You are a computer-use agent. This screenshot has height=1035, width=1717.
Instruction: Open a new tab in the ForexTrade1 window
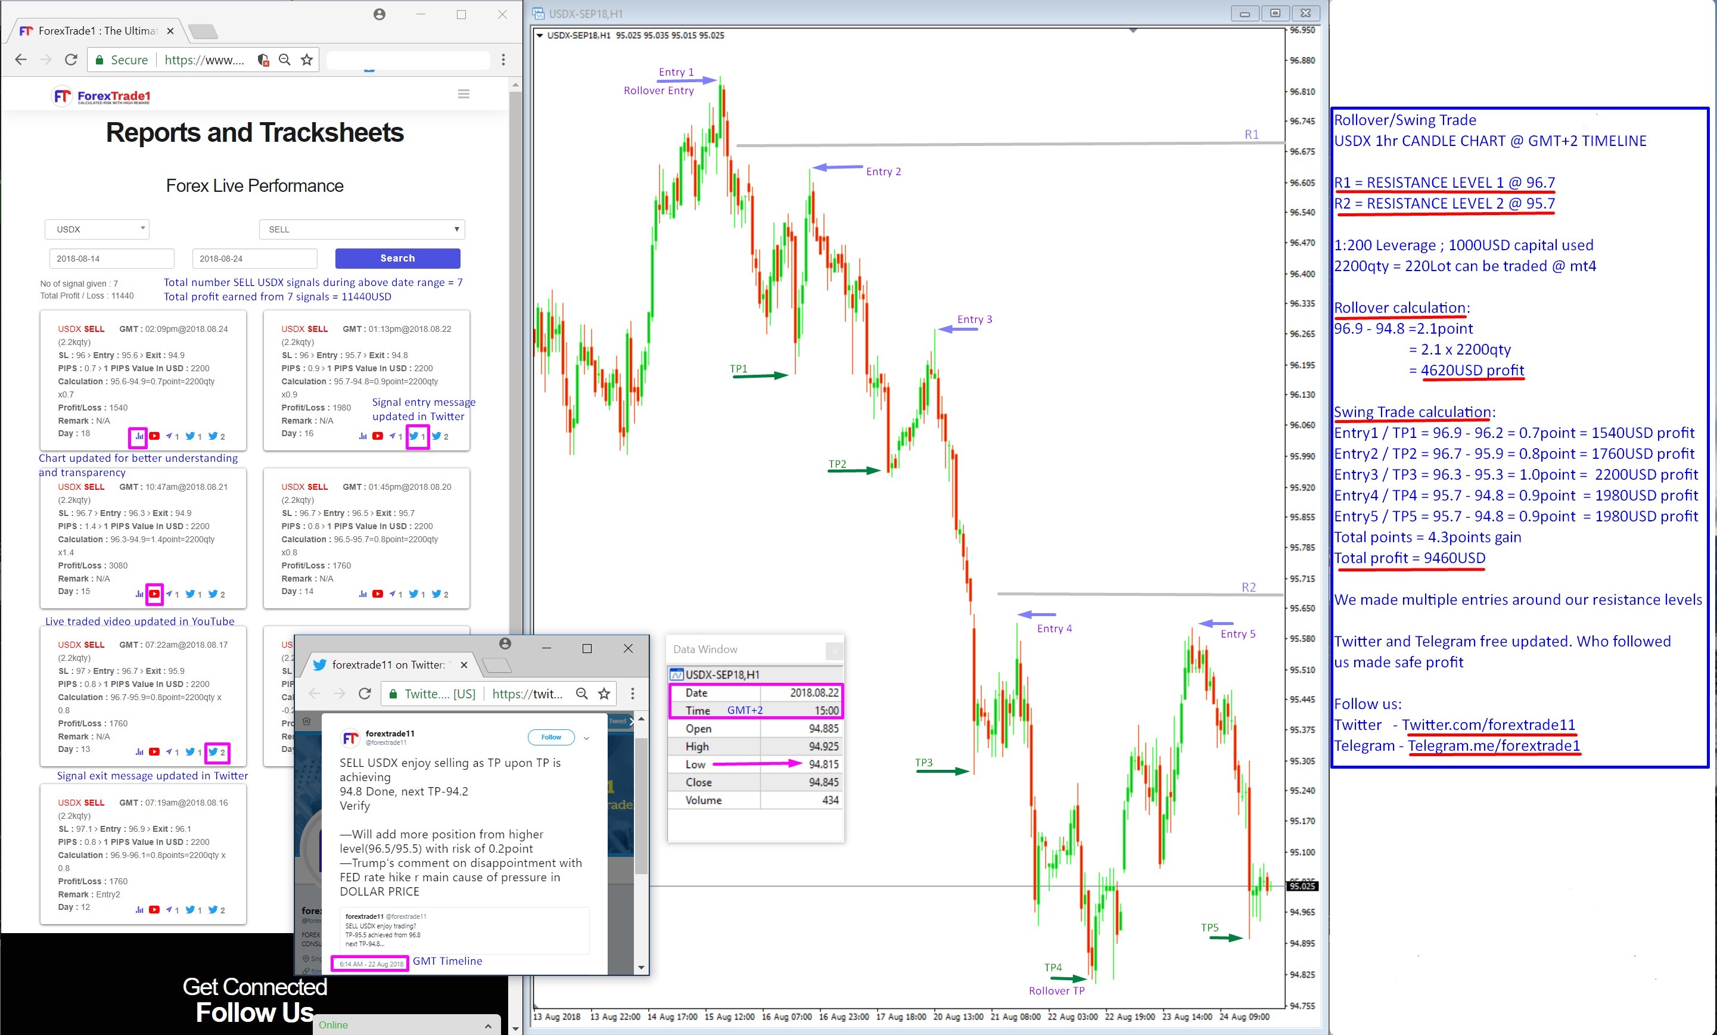coord(204,32)
